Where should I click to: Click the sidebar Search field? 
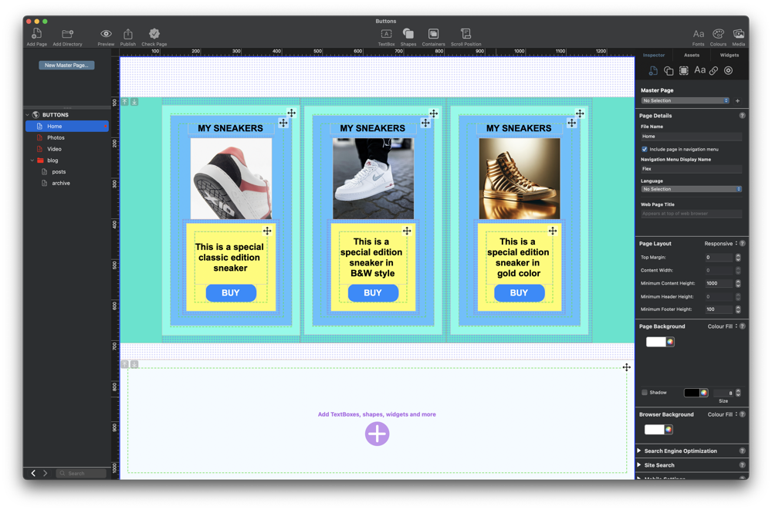click(81, 474)
